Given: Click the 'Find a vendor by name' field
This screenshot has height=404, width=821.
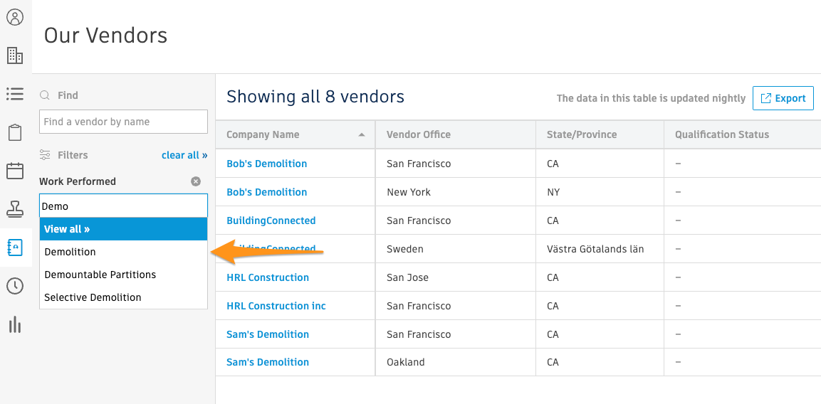Looking at the screenshot, I should point(124,122).
